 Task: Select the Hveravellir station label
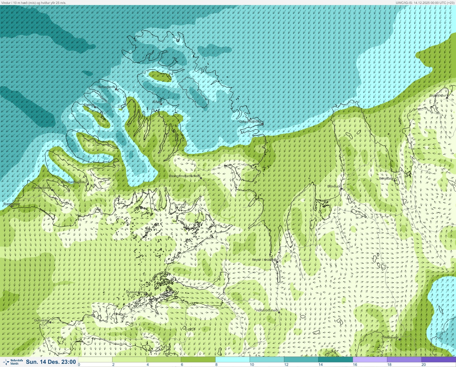pos(391,337)
